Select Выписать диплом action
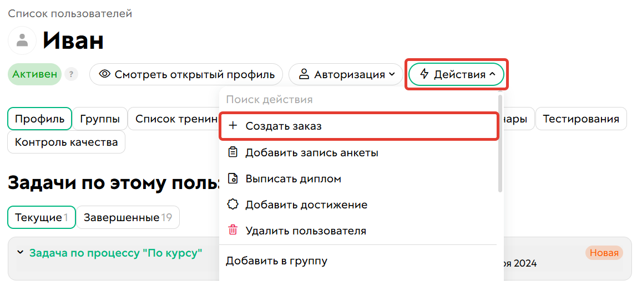The width and height of the screenshot is (642, 281). click(x=358, y=179)
